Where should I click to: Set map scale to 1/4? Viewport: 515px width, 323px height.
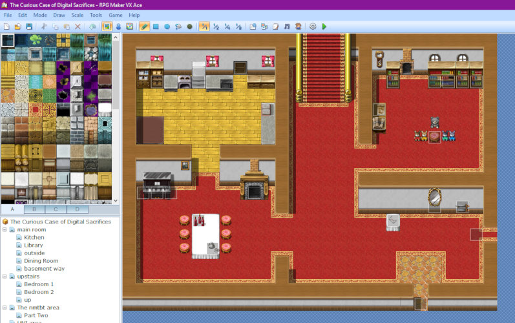point(227,26)
